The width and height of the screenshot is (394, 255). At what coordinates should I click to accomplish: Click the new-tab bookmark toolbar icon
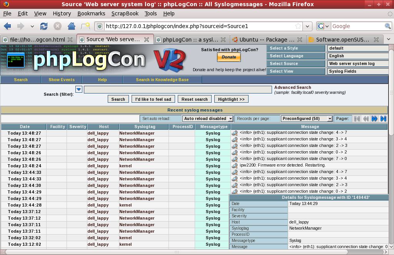85,26
